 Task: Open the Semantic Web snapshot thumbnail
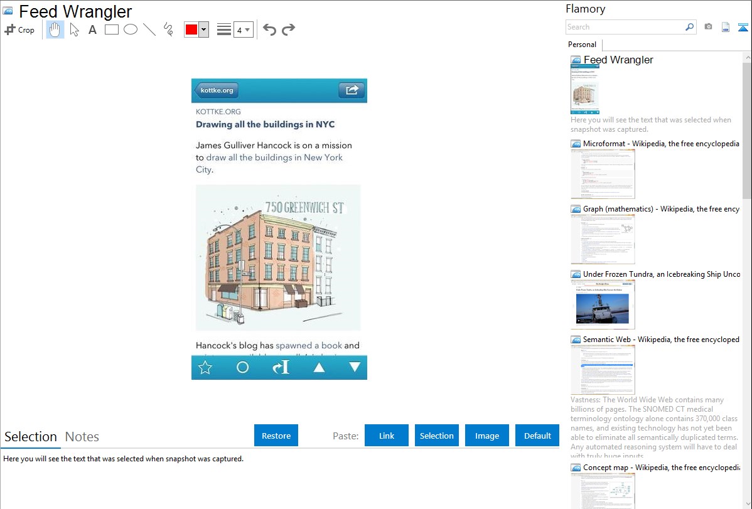(x=603, y=370)
